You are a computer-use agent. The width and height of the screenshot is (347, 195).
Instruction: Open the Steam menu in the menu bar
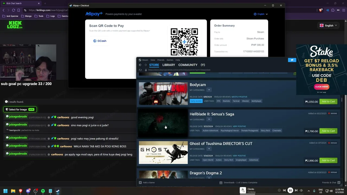(x=145, y=60)
